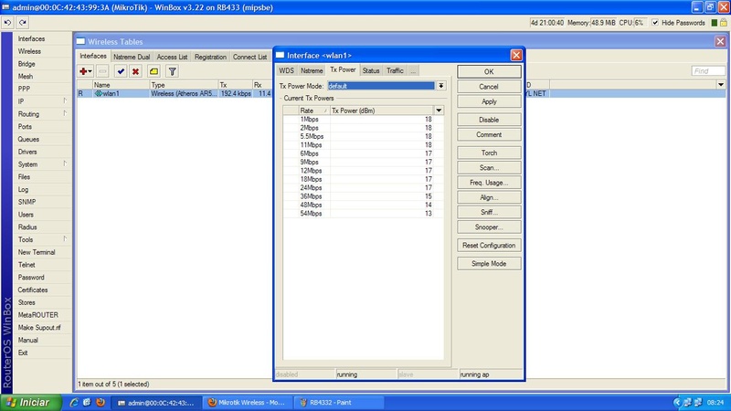Close the Interface wlan1 dialog
The height and width of the screenshot is (411, 731).
pos(516,55)
